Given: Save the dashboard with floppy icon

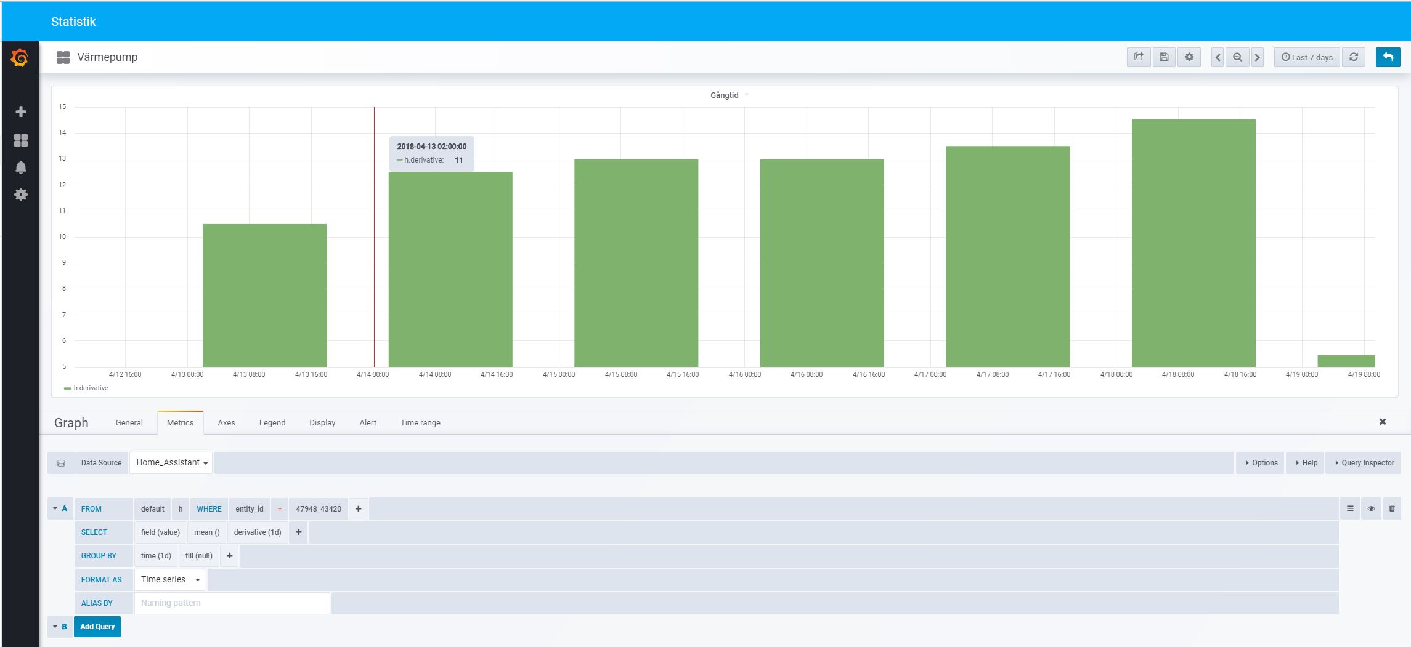Looking at the screenshot, I should pyautogui.click(x=1164, y=57).
